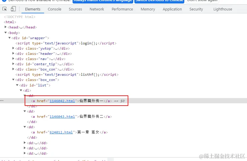Screen dimensions: 247x161
Task: Collapse the expanded div class box_con node
Action: coord(13,79)
